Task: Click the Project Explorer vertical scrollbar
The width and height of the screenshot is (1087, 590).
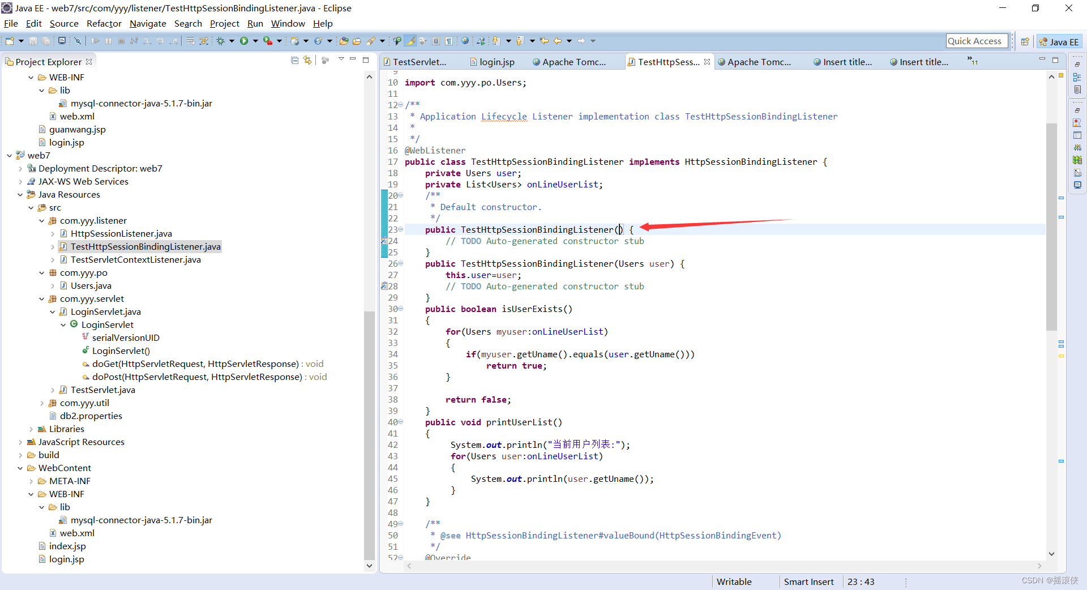Action: click(x=369, y=435)
